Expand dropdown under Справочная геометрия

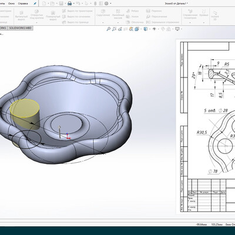click(190, 22)
